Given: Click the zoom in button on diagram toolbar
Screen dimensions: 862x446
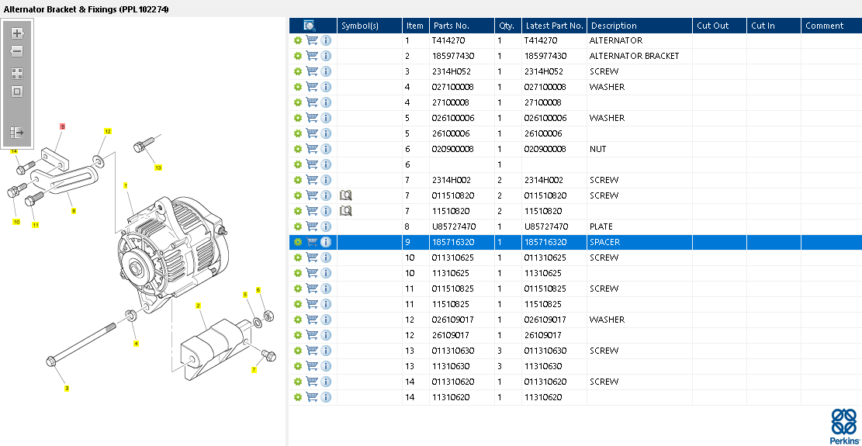Looking at the screenshot, I should point(17,33).
